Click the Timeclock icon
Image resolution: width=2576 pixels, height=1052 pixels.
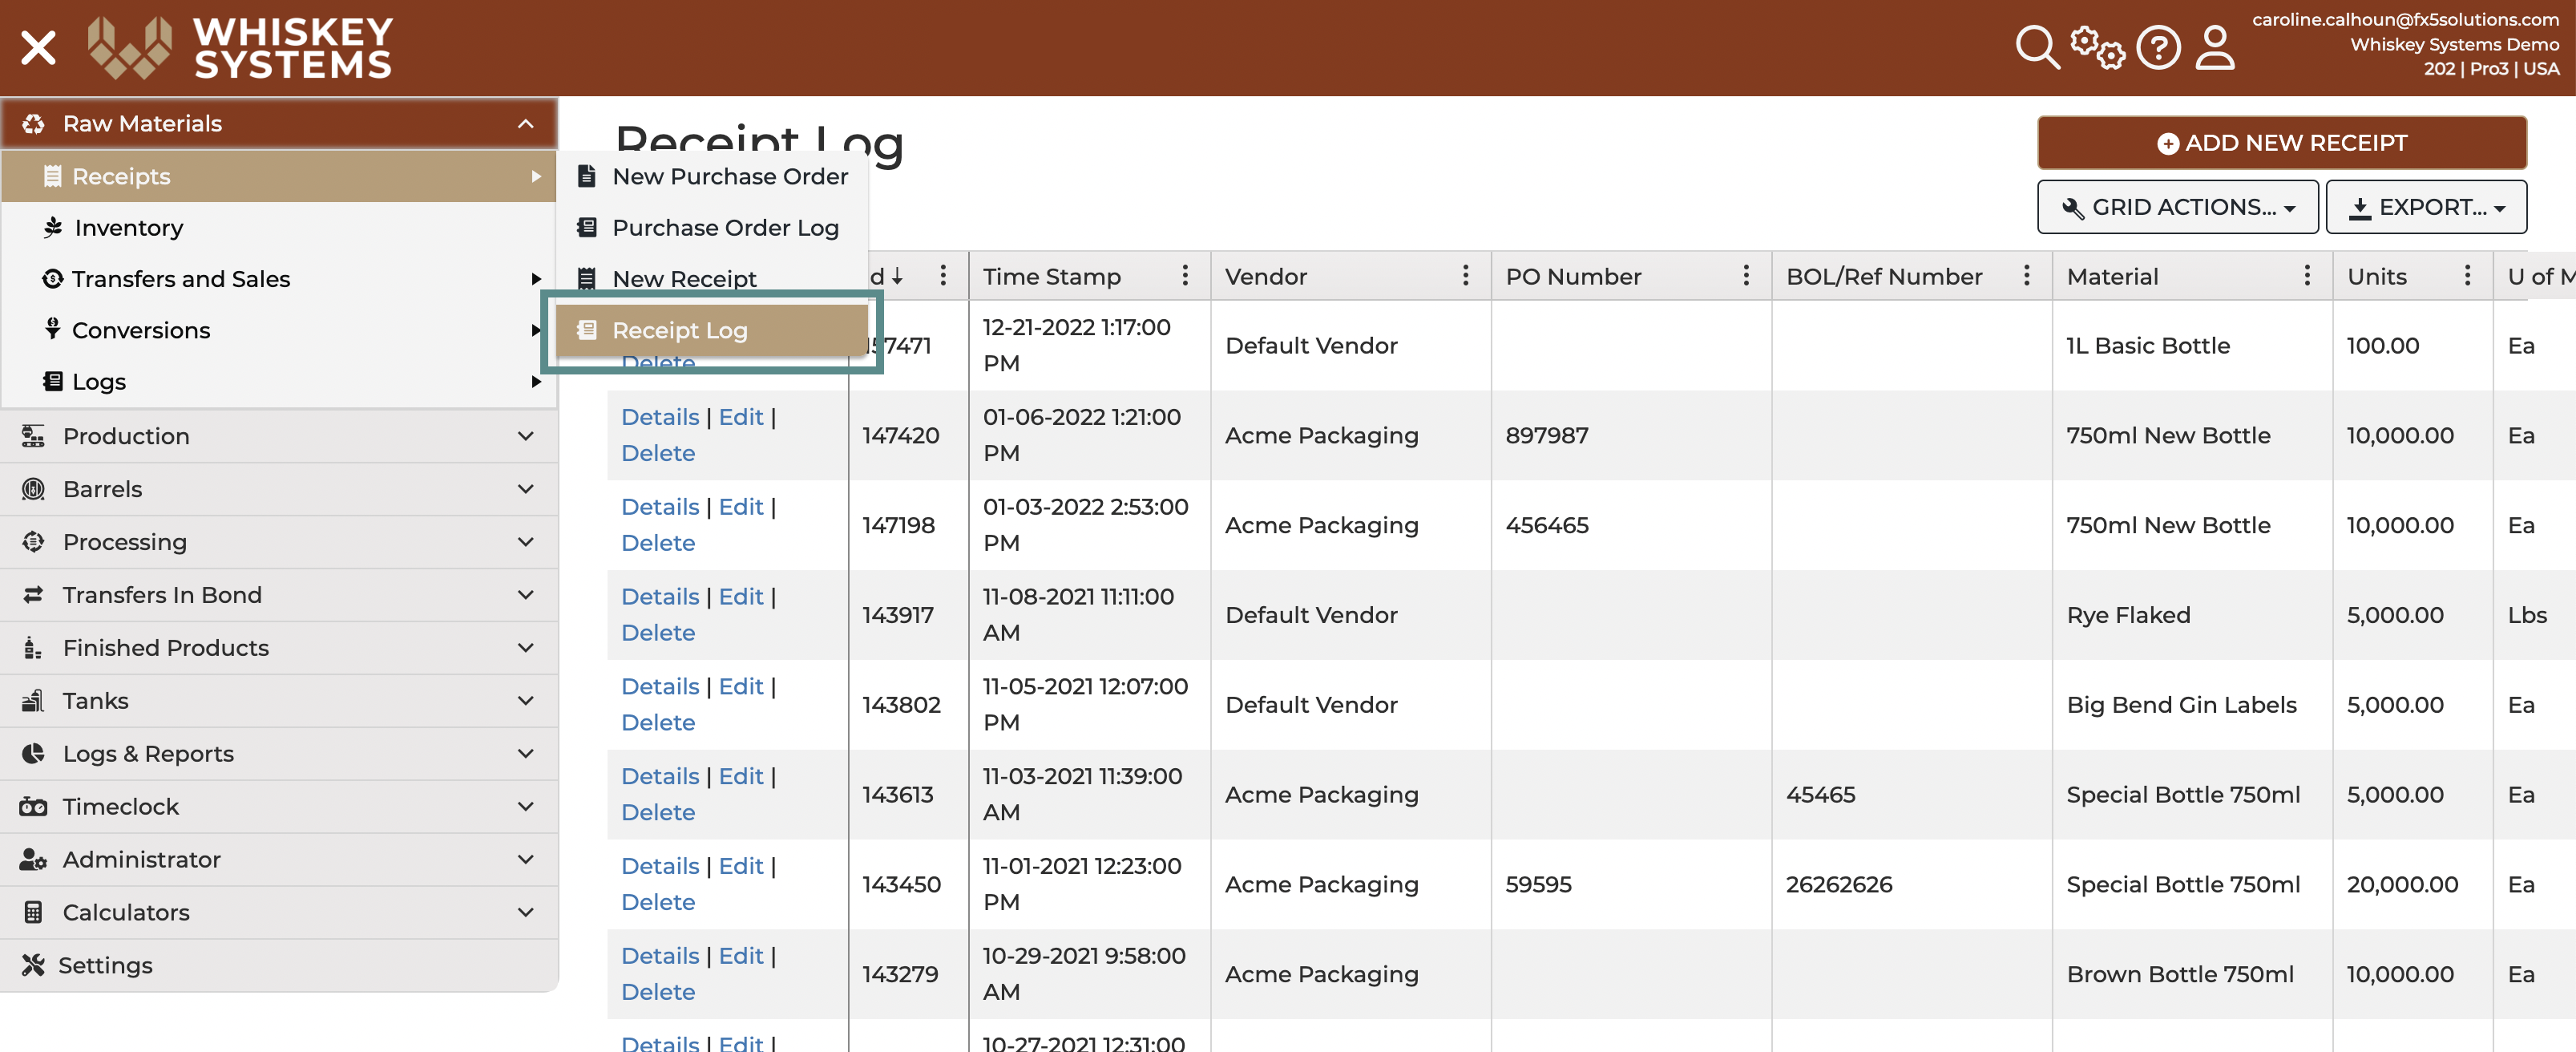(33, 806)
